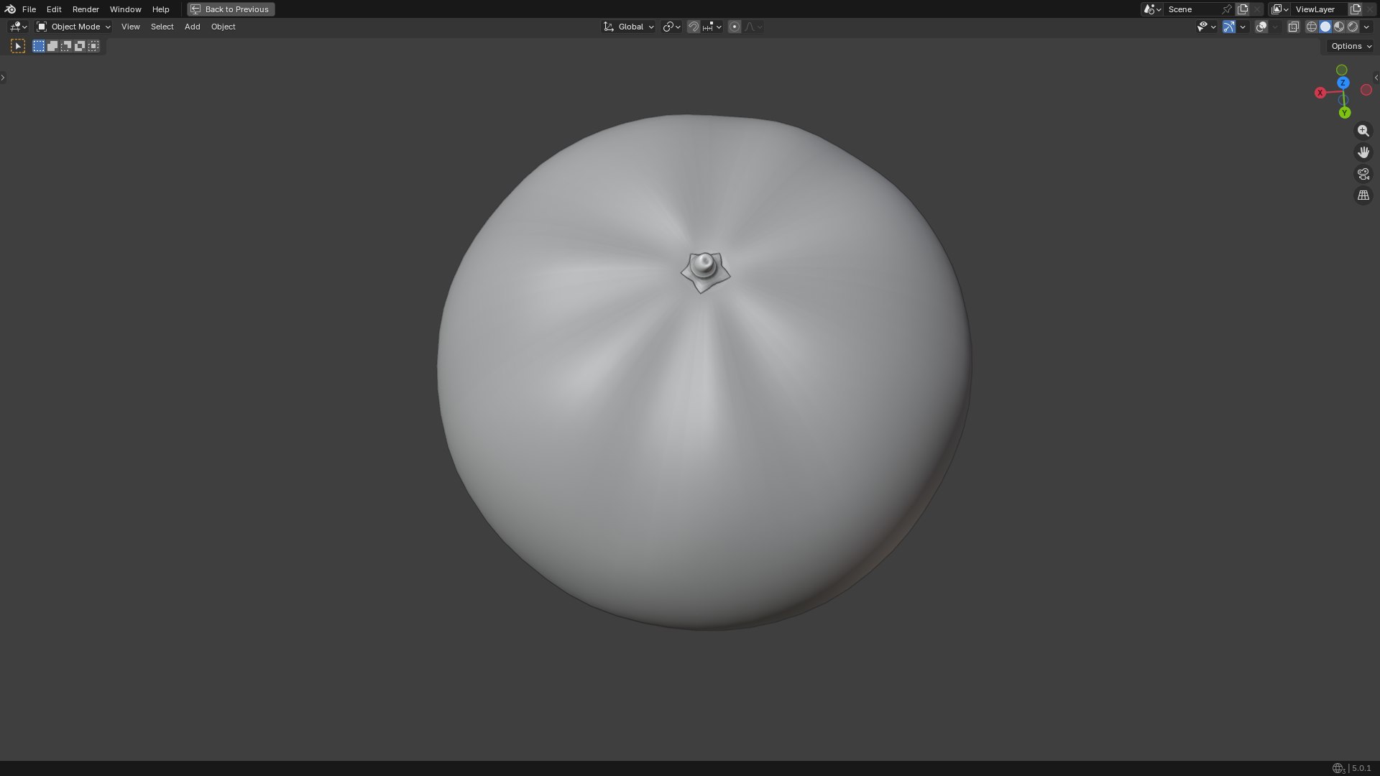Open the snapping options dropdown
The image size is (1380, 776).
click(712, 27)
